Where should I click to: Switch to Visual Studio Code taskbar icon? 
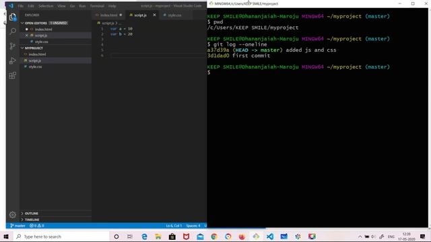[x=270, y=237]
